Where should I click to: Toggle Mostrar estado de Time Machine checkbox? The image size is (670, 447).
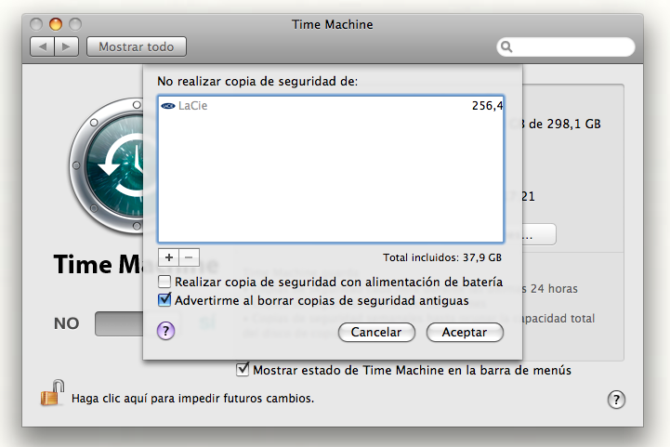pos(243,369)
